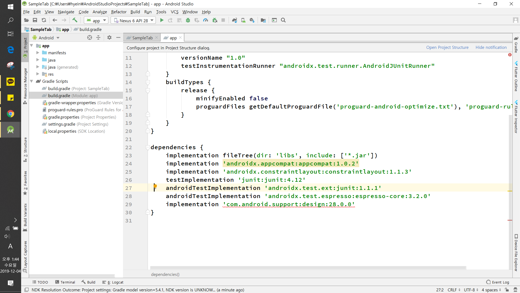Open the AVD Manager
The height and width of the screenshot is (293, 520).
243,20
